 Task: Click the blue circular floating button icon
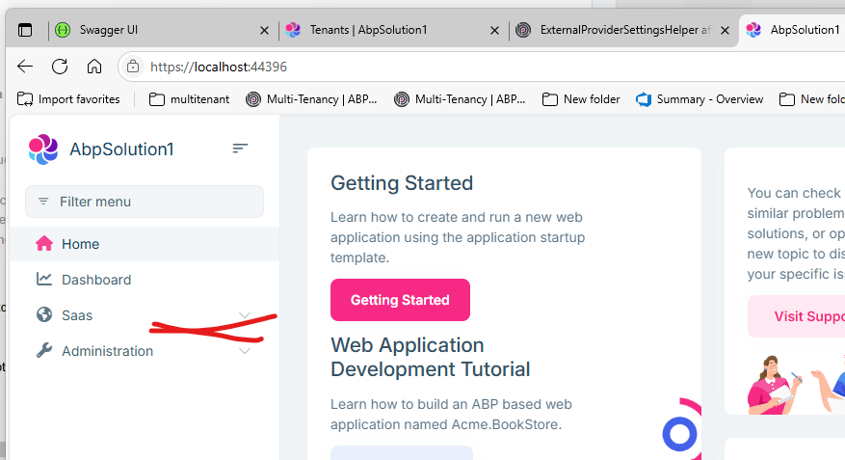679,434
